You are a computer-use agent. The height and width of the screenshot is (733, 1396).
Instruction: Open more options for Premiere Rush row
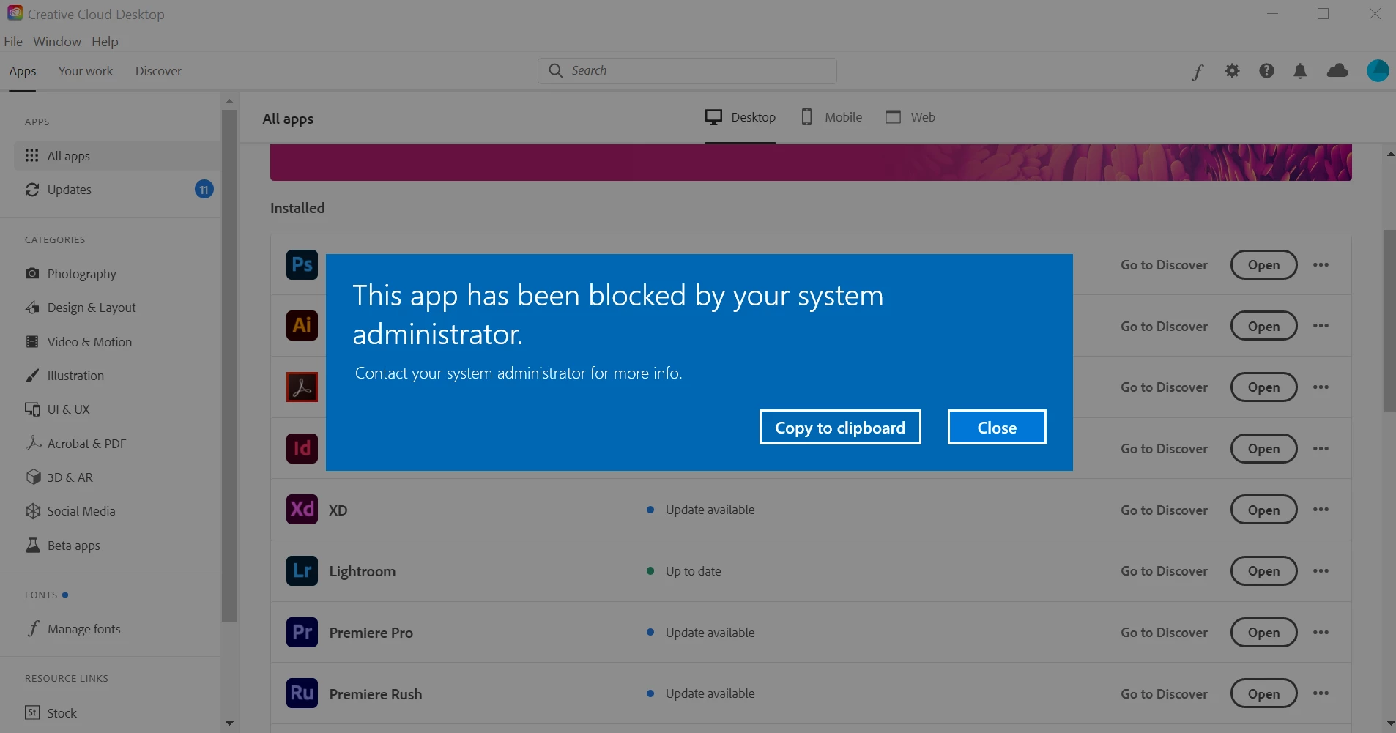[x=1321, y=693]
